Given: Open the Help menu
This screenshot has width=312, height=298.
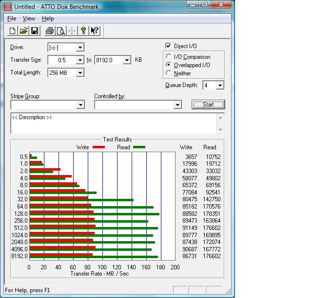Looking at the screenshot, I should [x=48, y=18].
